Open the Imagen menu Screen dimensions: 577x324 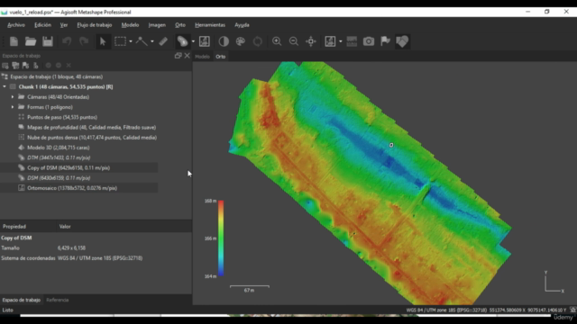tap(157, 25)
